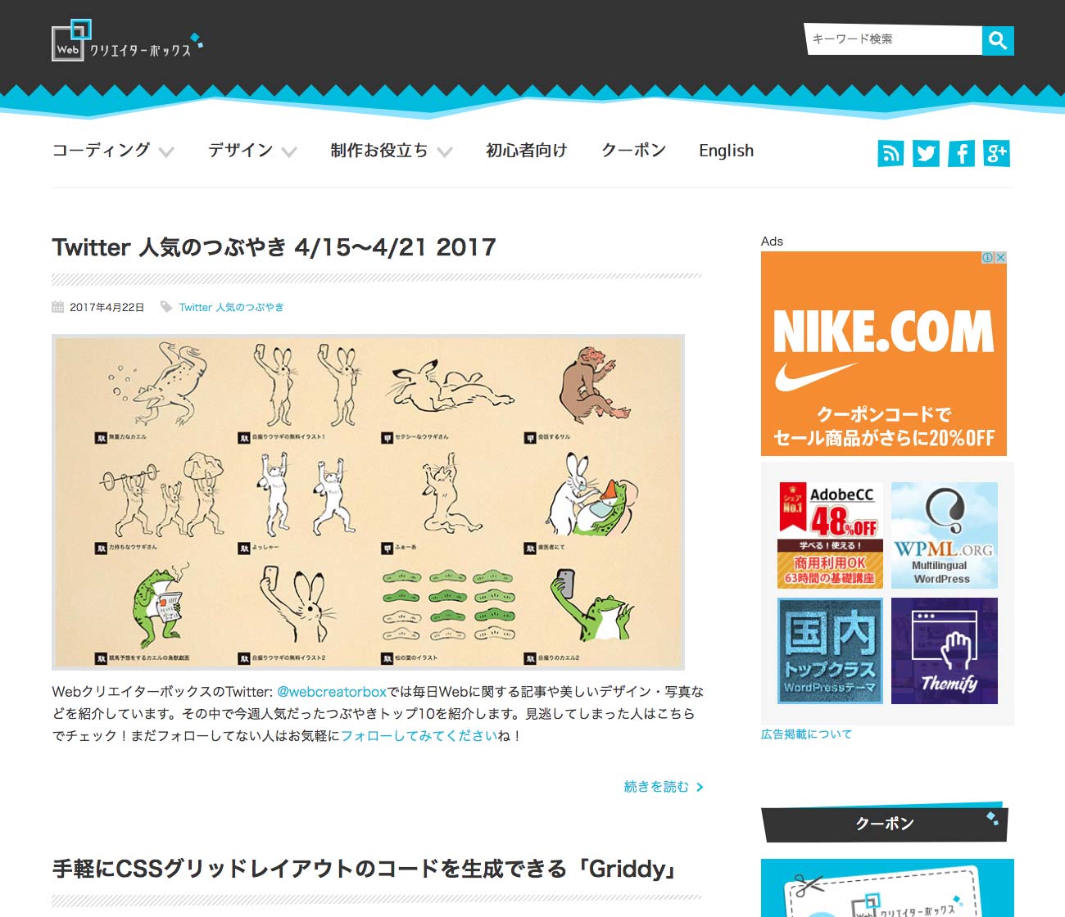Click the 広告掲載について link
Viewport: 1065px width, 917px height.
(x=806, y=734)
